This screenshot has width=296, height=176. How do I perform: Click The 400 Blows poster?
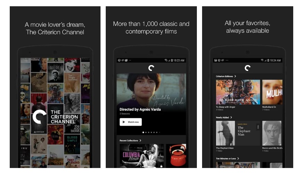point(73,124)
